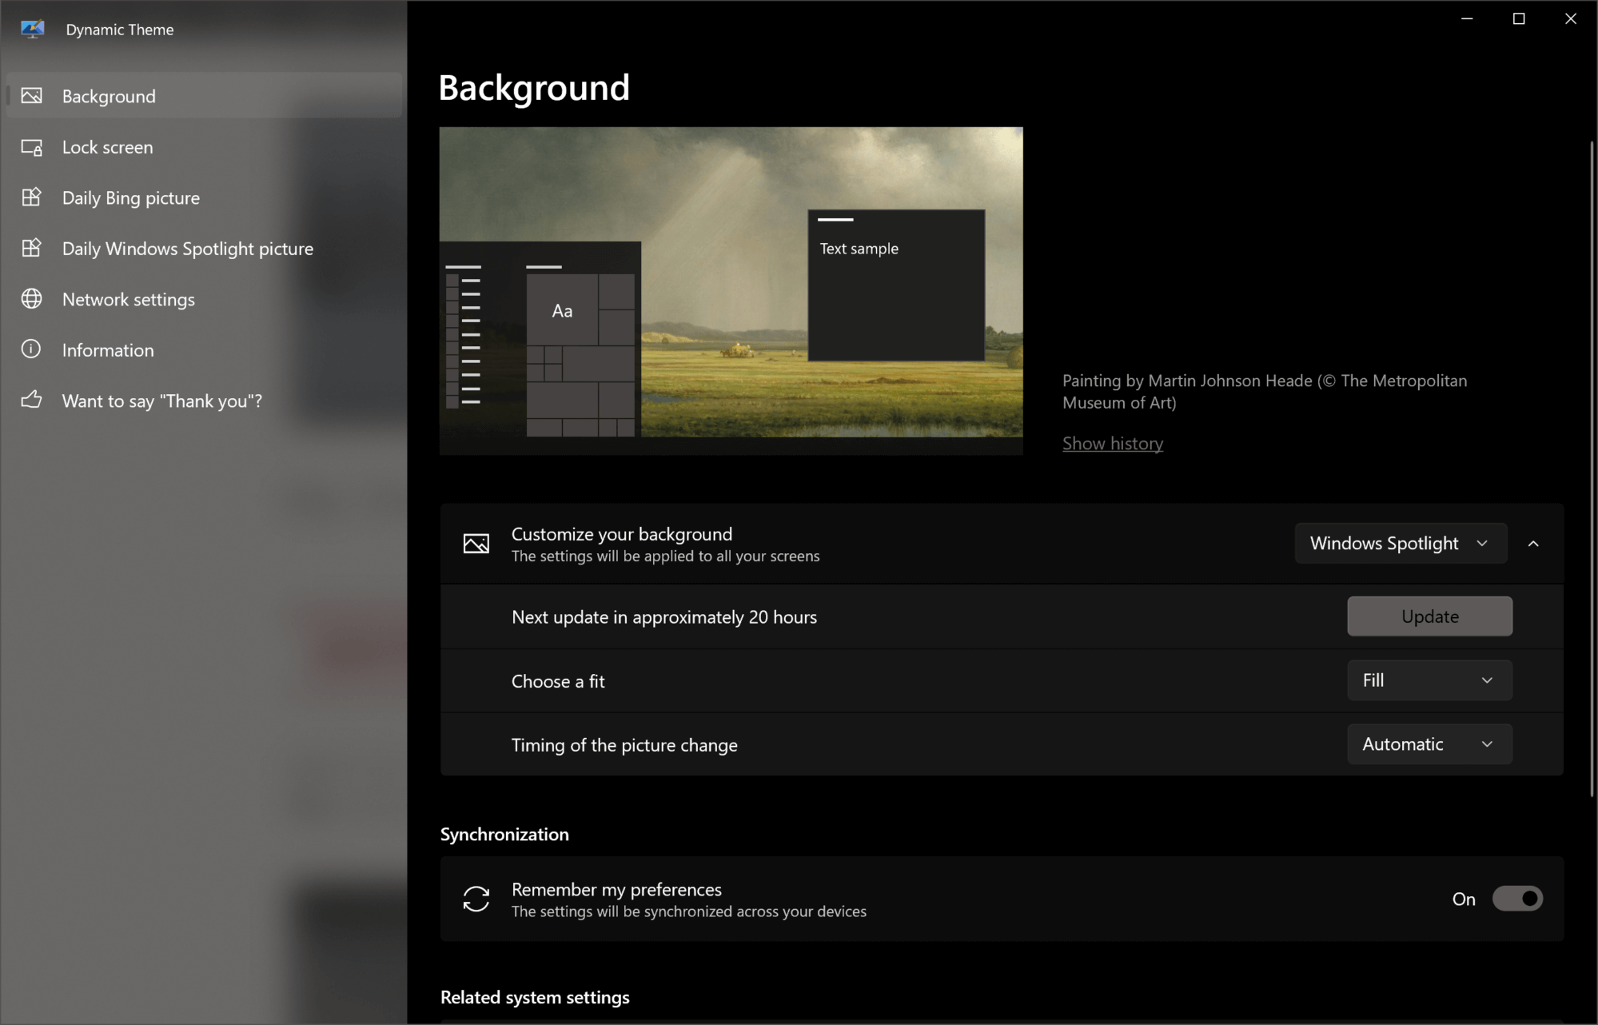The height and width of the screenshot is (1025, 1598).
Task: Turn off Remember my preferences toggle
Action: (1517, 899)
